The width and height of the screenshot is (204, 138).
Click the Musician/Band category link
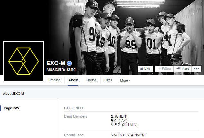tap(61, 69)
